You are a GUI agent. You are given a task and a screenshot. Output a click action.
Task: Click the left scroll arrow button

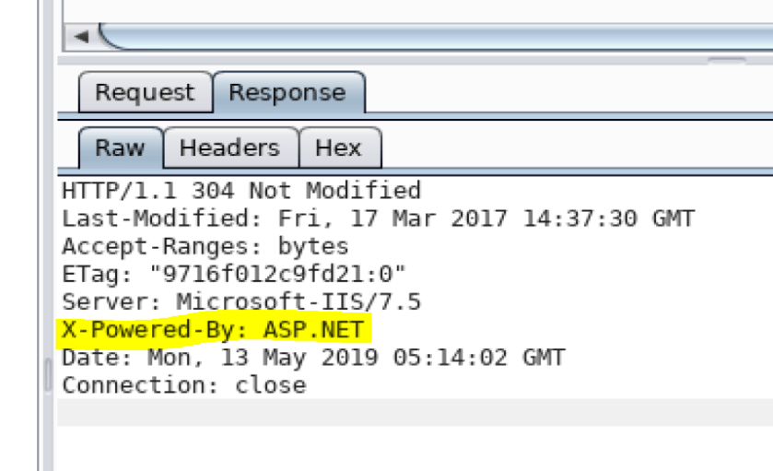pos(81,37)
